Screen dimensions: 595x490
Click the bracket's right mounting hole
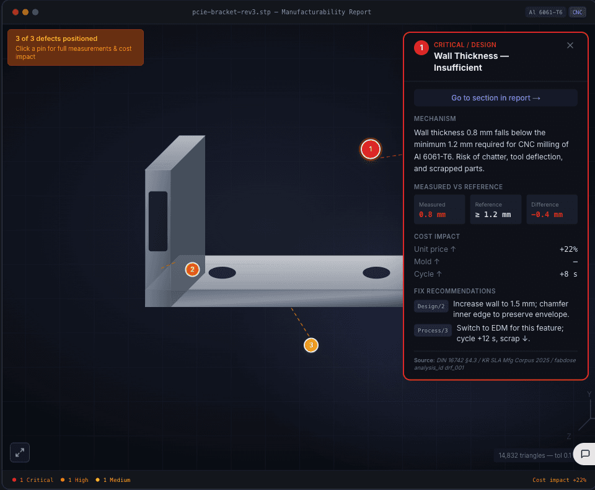376,272
